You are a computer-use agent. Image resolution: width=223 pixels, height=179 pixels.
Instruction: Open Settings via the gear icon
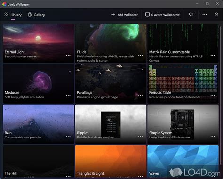(x=216, y=15)
